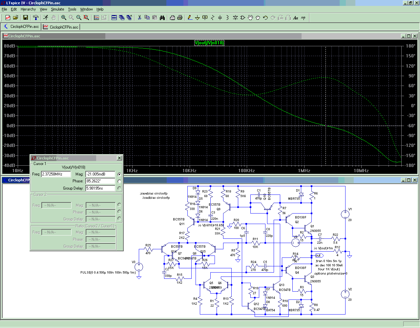Image resolution: width=420 pixels, height=328 pixels.
Task: Open the Simulate menu
Action: [x=57, y=9]
